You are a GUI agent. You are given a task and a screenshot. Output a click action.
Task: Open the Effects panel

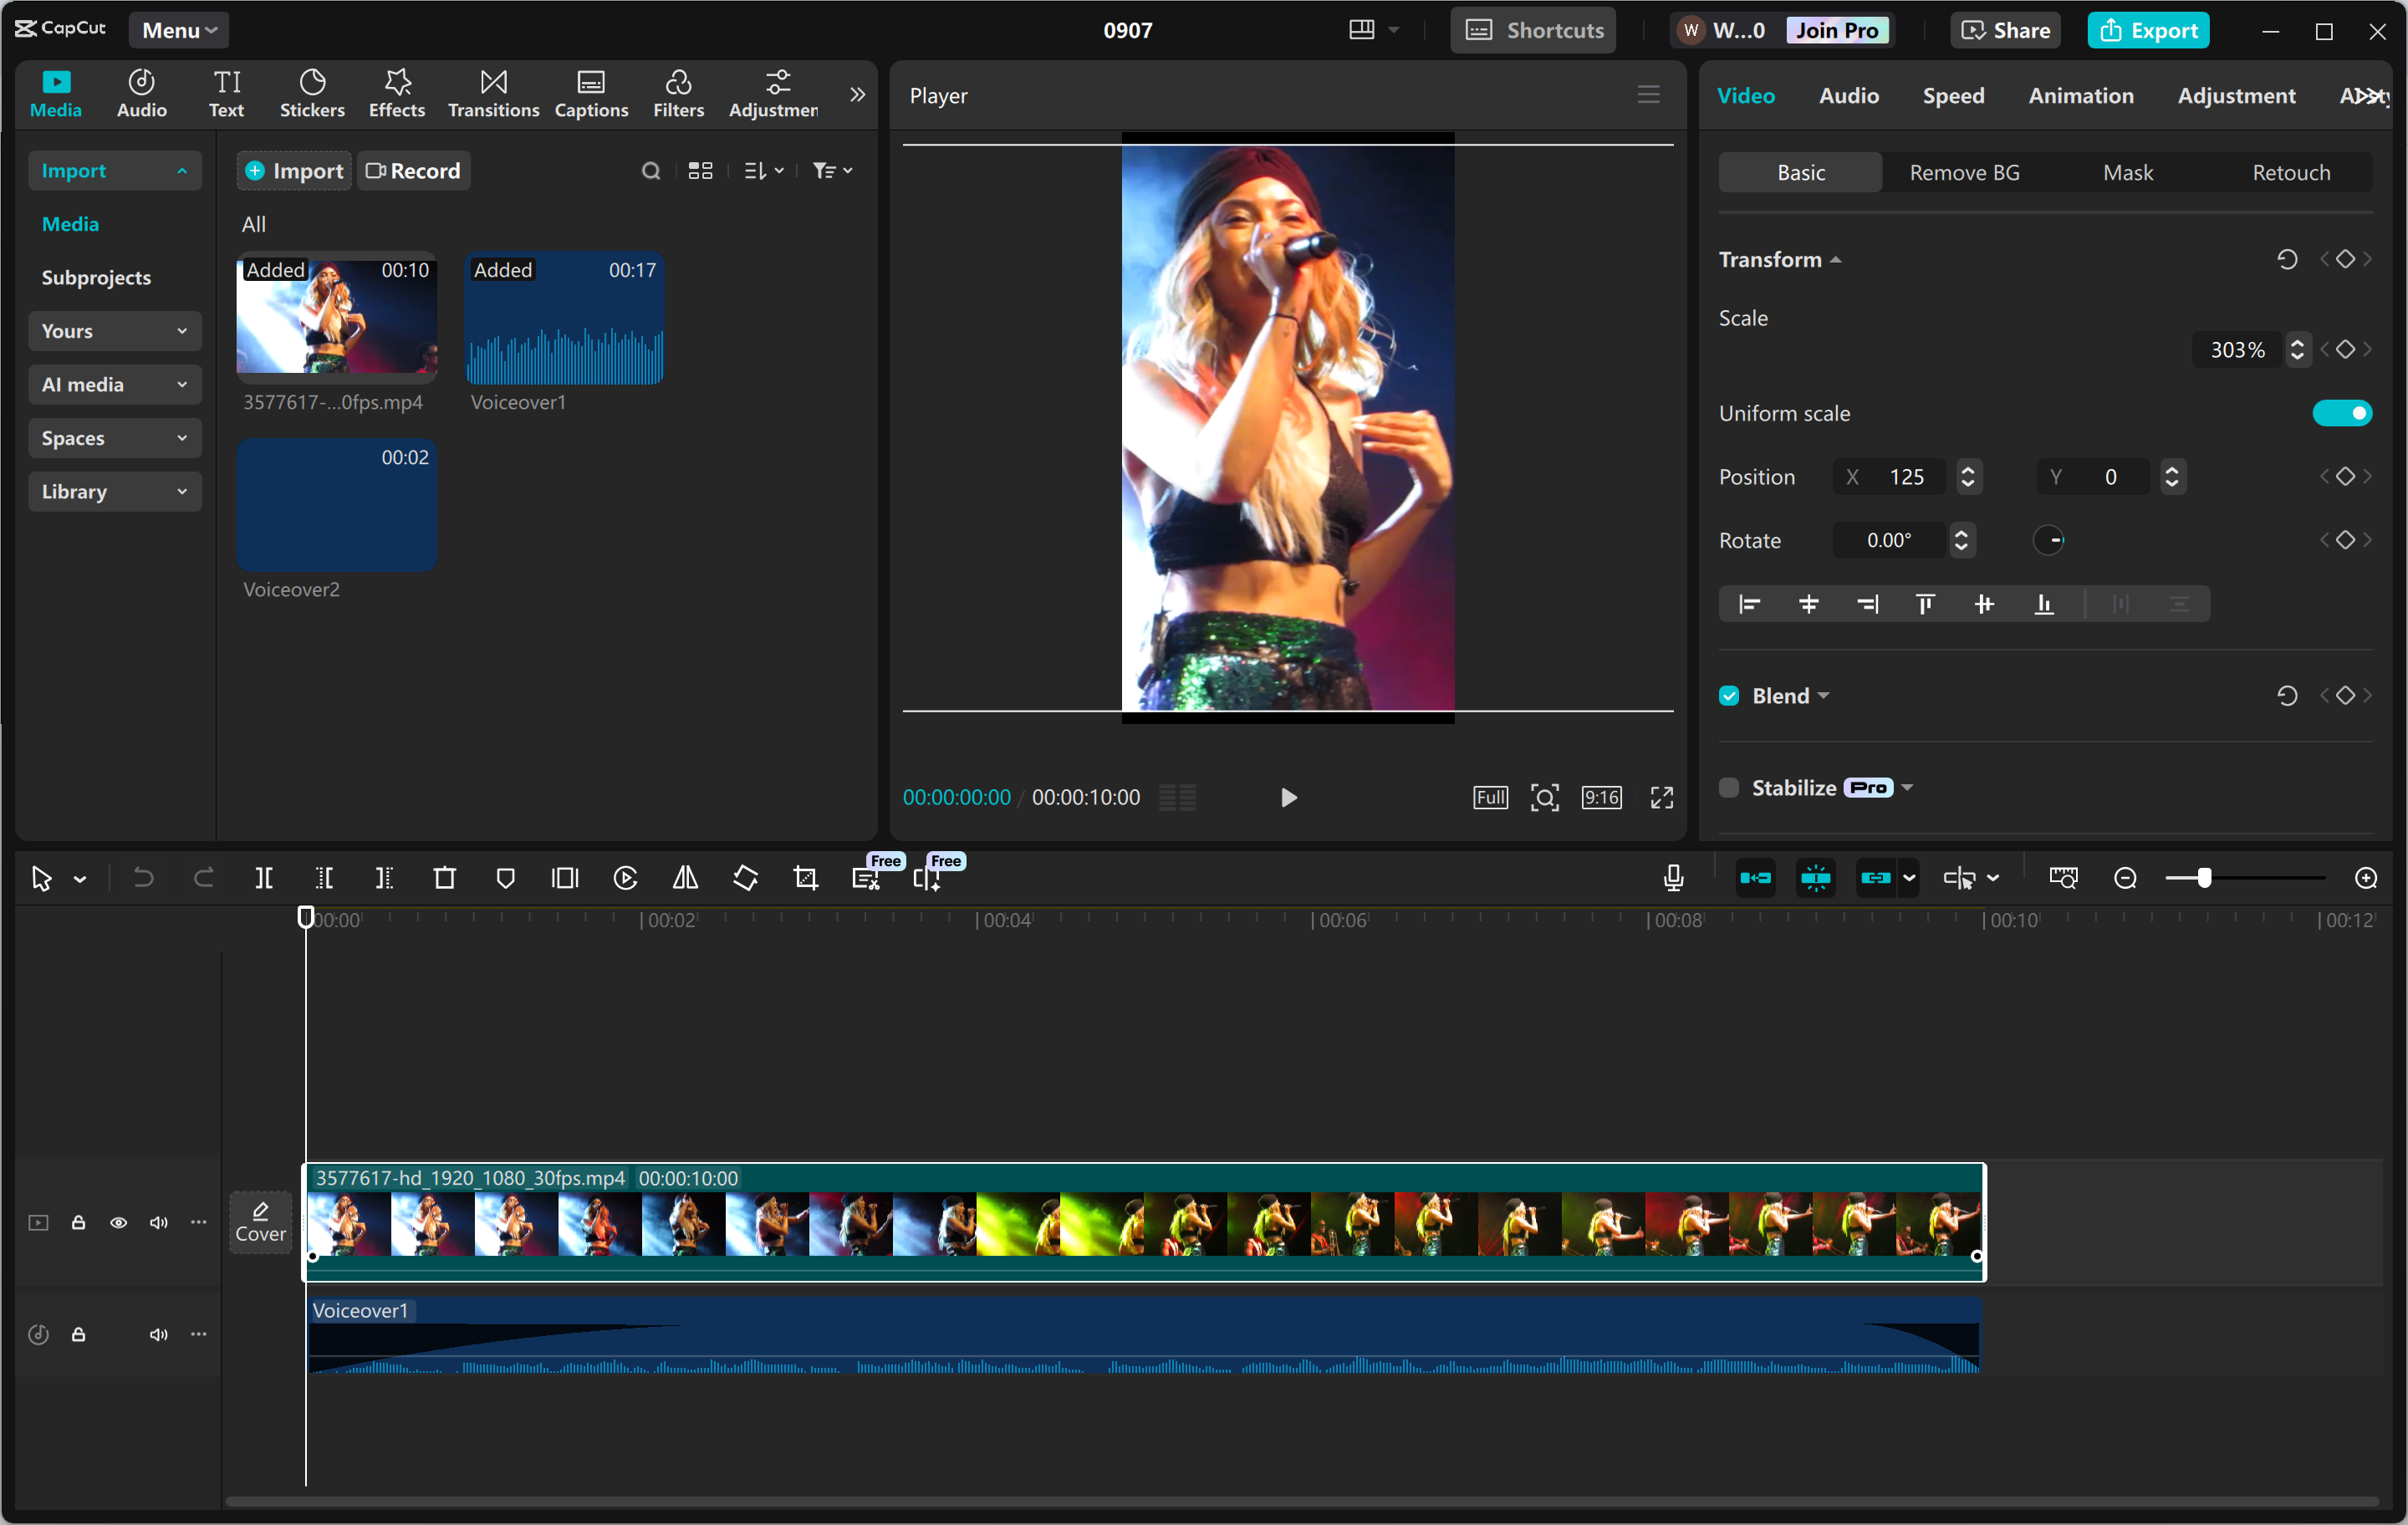click(396, 92)
